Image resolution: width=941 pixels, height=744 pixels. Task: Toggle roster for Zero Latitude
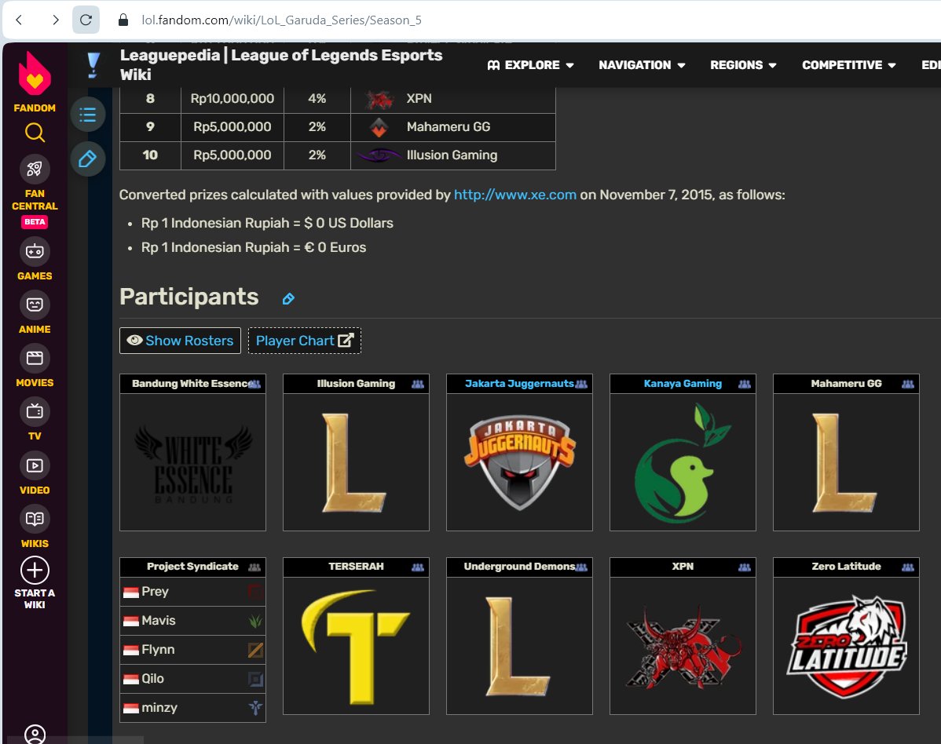coord(907,567)
